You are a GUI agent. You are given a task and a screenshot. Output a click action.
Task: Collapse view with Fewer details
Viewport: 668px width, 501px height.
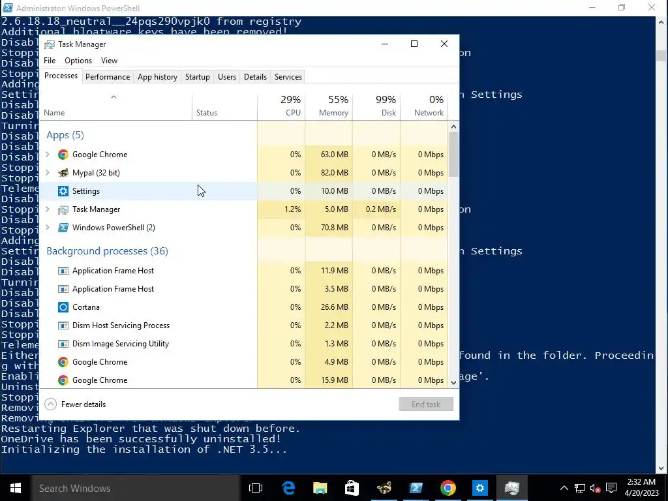[x=76, y=404]
